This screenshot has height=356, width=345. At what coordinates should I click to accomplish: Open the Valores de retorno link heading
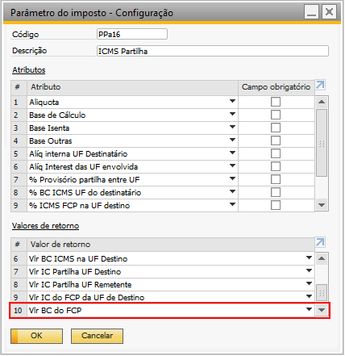pyautogui.click(x=45, y=226)
